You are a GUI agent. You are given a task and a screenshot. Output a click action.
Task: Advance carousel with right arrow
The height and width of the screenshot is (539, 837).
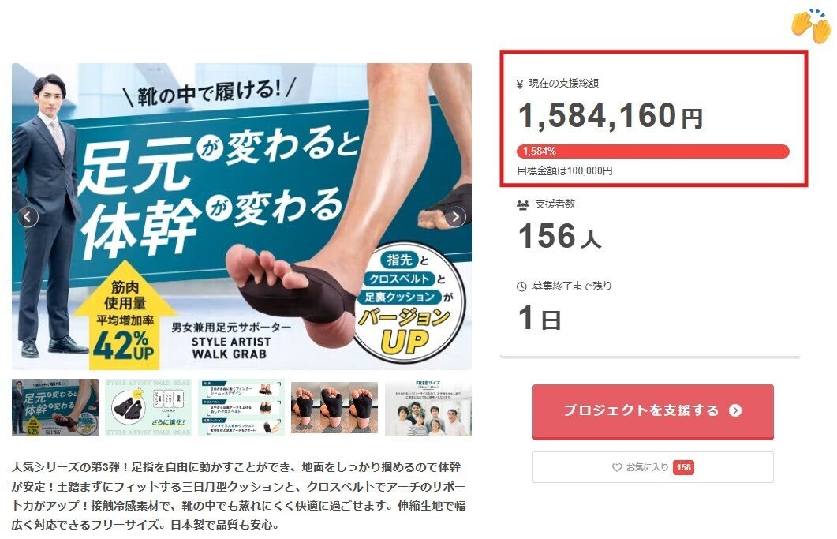coord(455,217)
